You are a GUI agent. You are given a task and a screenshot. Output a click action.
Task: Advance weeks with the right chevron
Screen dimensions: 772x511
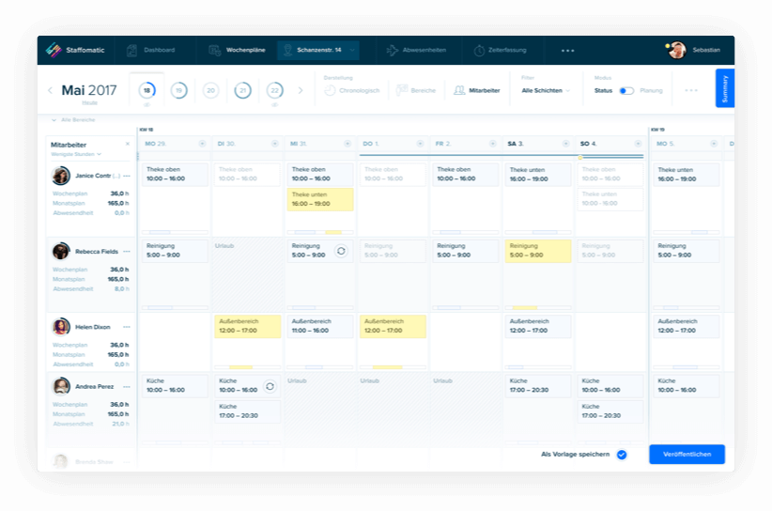(301, 90)
